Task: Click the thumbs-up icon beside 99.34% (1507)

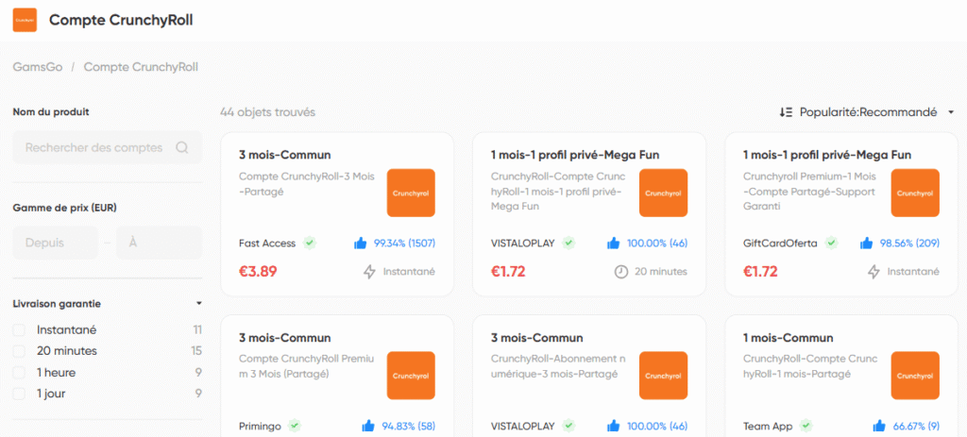Action: point(360,244)
